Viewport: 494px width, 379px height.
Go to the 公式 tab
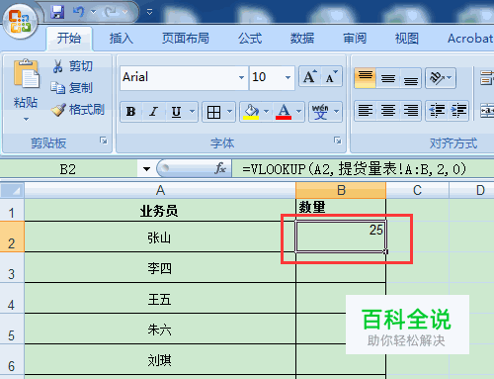pyautogui.click(x=250, y=39)
